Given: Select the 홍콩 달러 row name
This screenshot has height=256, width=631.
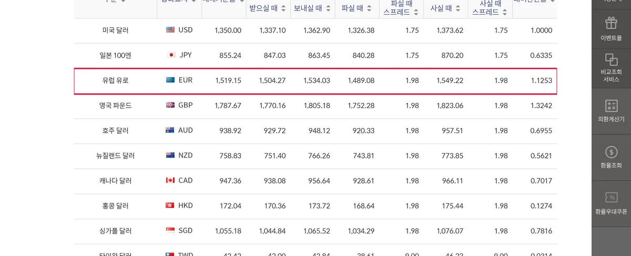Looking at the screenshot, I should point(116,206).
